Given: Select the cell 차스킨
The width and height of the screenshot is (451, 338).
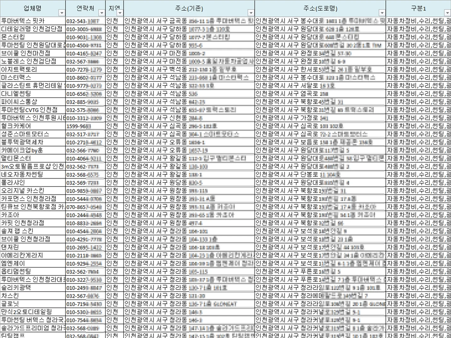Looking at the screenshot, I should [33, 296].
